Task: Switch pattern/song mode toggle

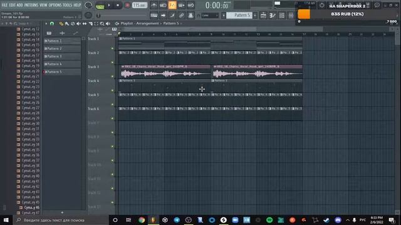Action: tap(100, 6)
